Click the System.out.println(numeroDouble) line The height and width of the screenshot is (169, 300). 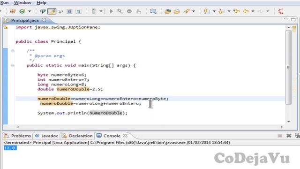tap(82, 113)
